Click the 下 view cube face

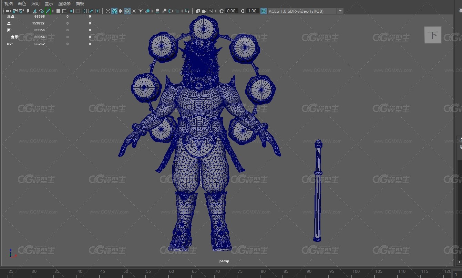433,35
